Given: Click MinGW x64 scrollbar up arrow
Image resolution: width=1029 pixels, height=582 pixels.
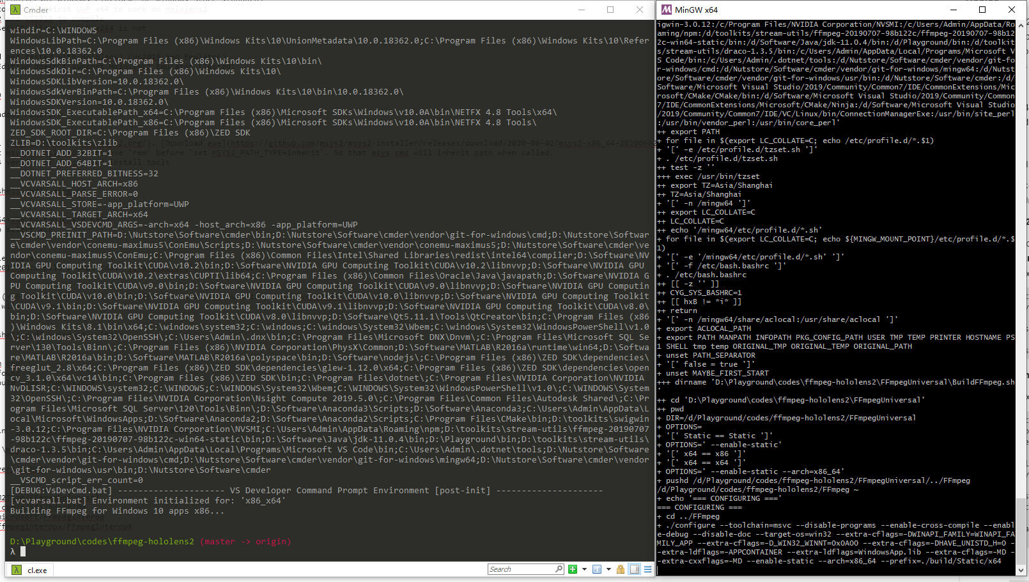Looking at the screenshot, I should click(x=1021, y=25).
